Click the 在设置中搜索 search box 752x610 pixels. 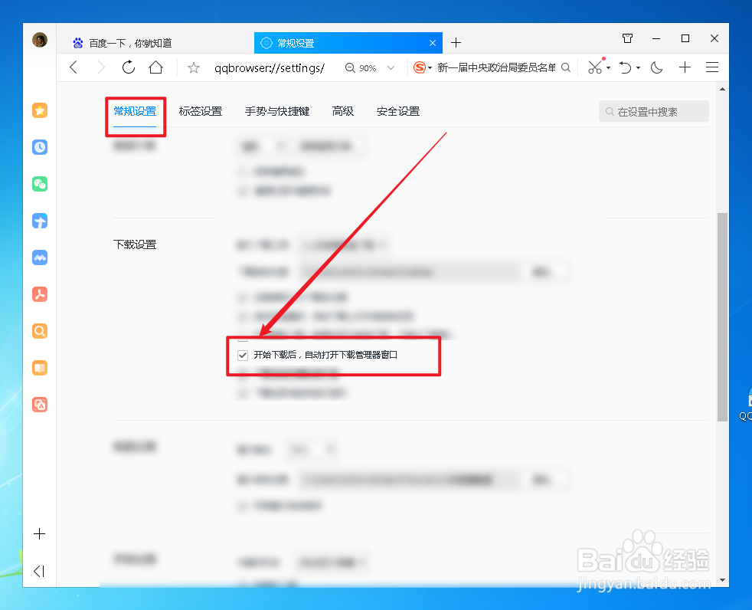pos(653,110)
